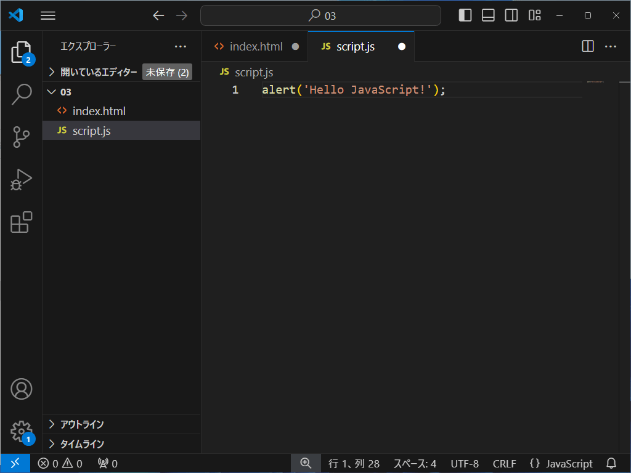Click the command center search bar
The width and height of the screenshot is (631, 473).
pos(320,15)
